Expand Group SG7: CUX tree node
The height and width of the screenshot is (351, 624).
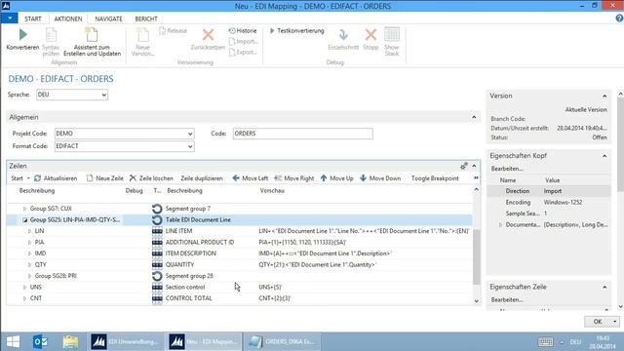click(24, 209)
